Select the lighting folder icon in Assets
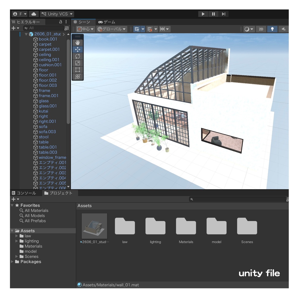Screen dimensions: 299x299 [155, 226]
